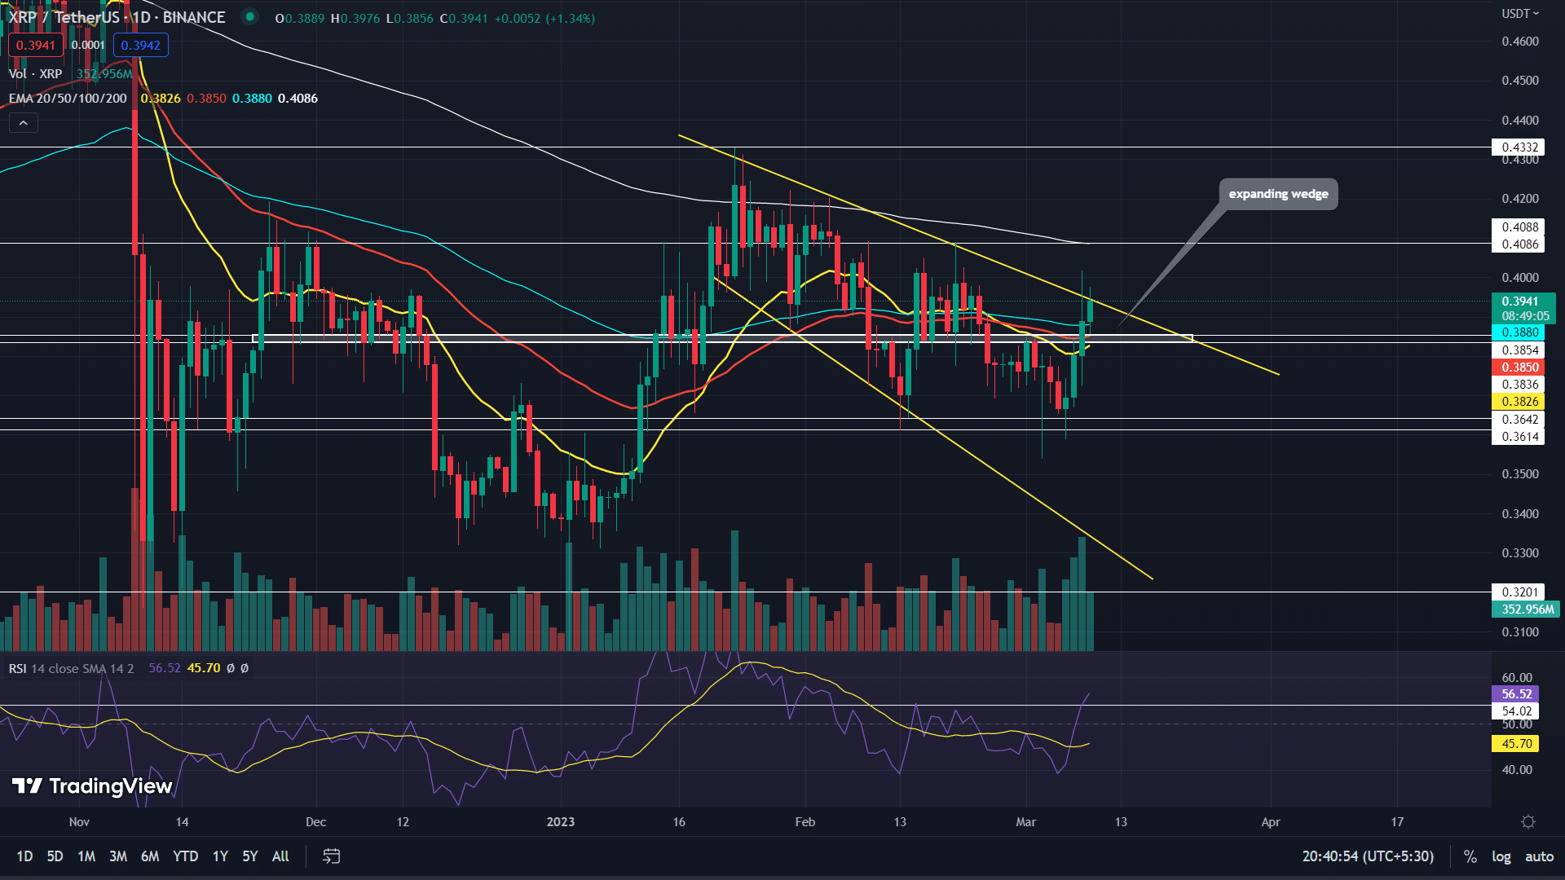Screen dimensions: 1565x880
Task: Click the 352.956M volume value
Action: tap(104, 73)
